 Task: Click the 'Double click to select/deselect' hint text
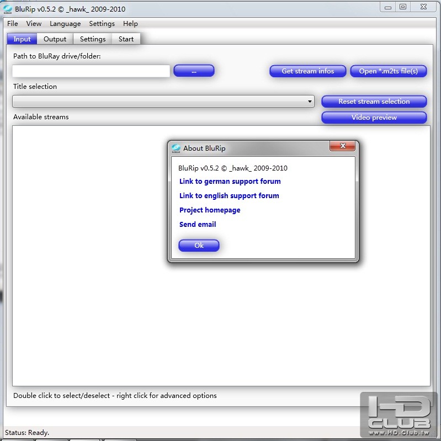tap(115, 395)
